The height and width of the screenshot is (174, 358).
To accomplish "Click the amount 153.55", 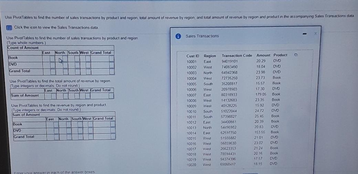I will click(260, 132).
